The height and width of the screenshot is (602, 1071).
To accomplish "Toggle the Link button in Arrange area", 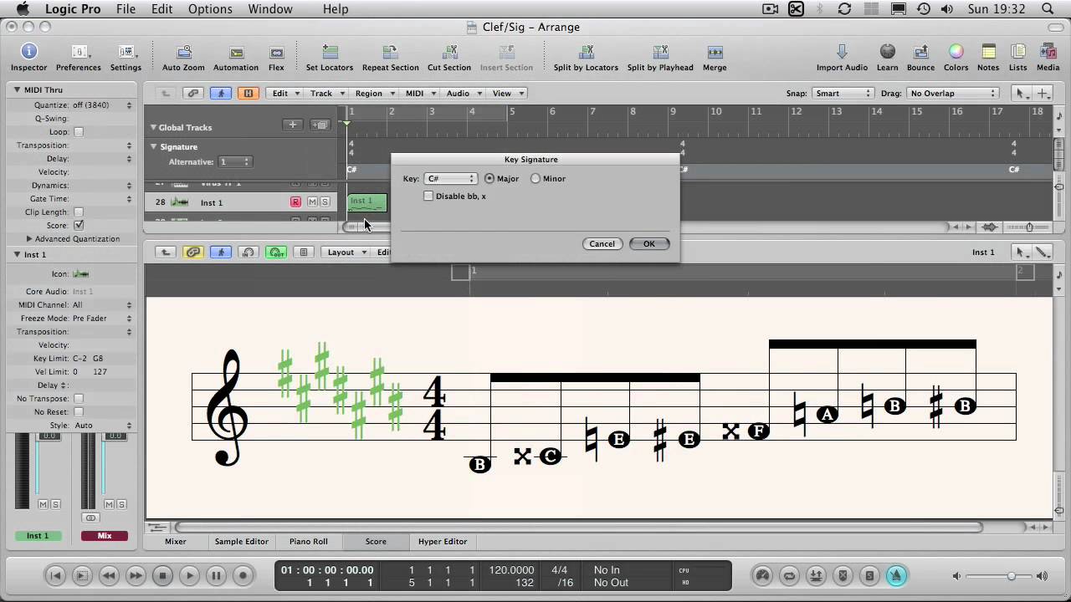I will pyautogui.click(x=193, y=94).
